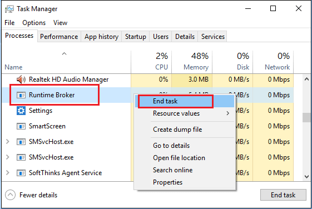
Task: Sort by the Disk column header
Action: (x=232, y=62)
